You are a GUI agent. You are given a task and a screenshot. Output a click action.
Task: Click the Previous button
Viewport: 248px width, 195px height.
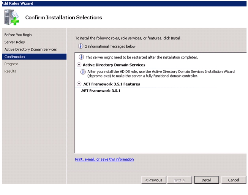point(154,180)
